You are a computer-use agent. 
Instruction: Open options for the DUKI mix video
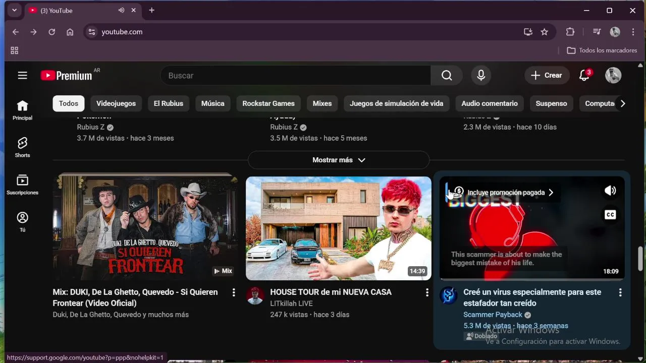233,292
